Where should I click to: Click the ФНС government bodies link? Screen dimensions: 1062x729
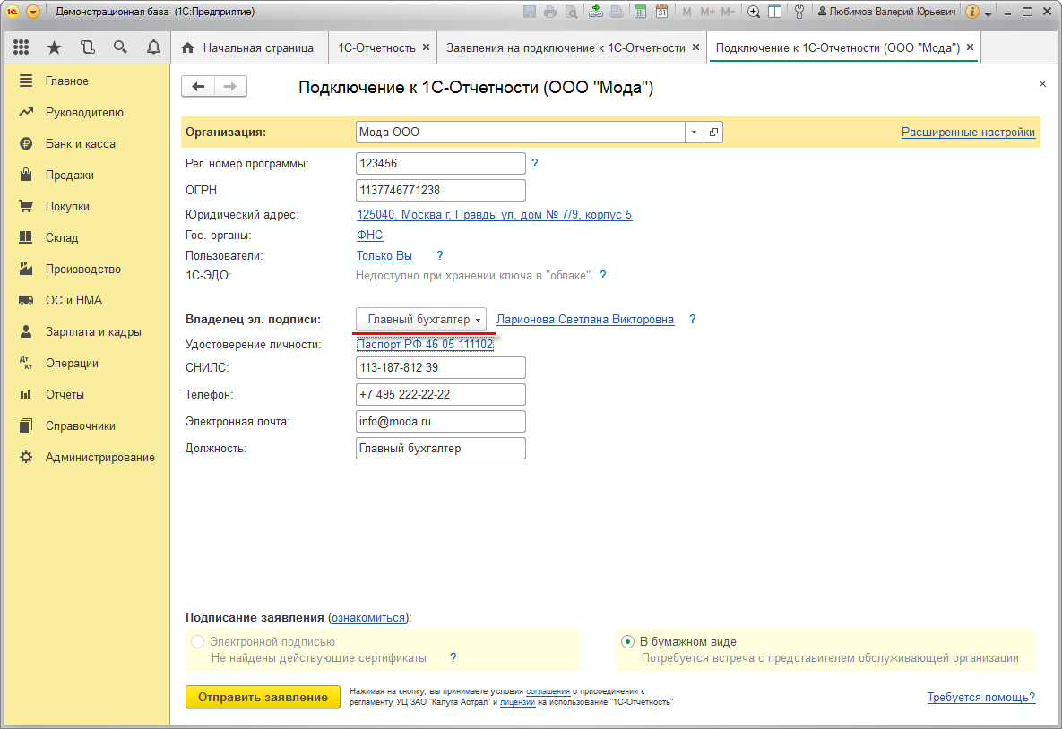point(370,235)
